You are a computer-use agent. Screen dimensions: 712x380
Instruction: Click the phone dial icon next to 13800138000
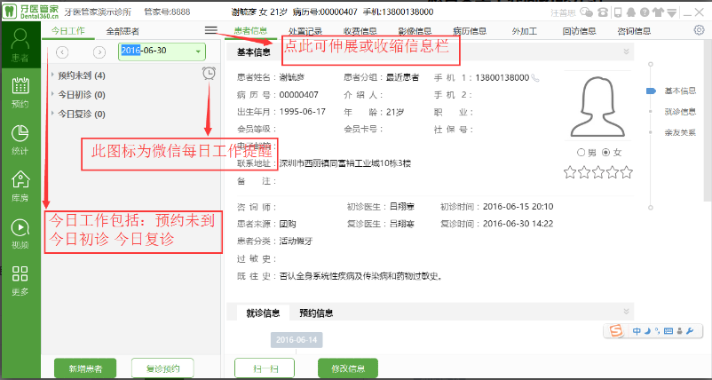(535, 77)
